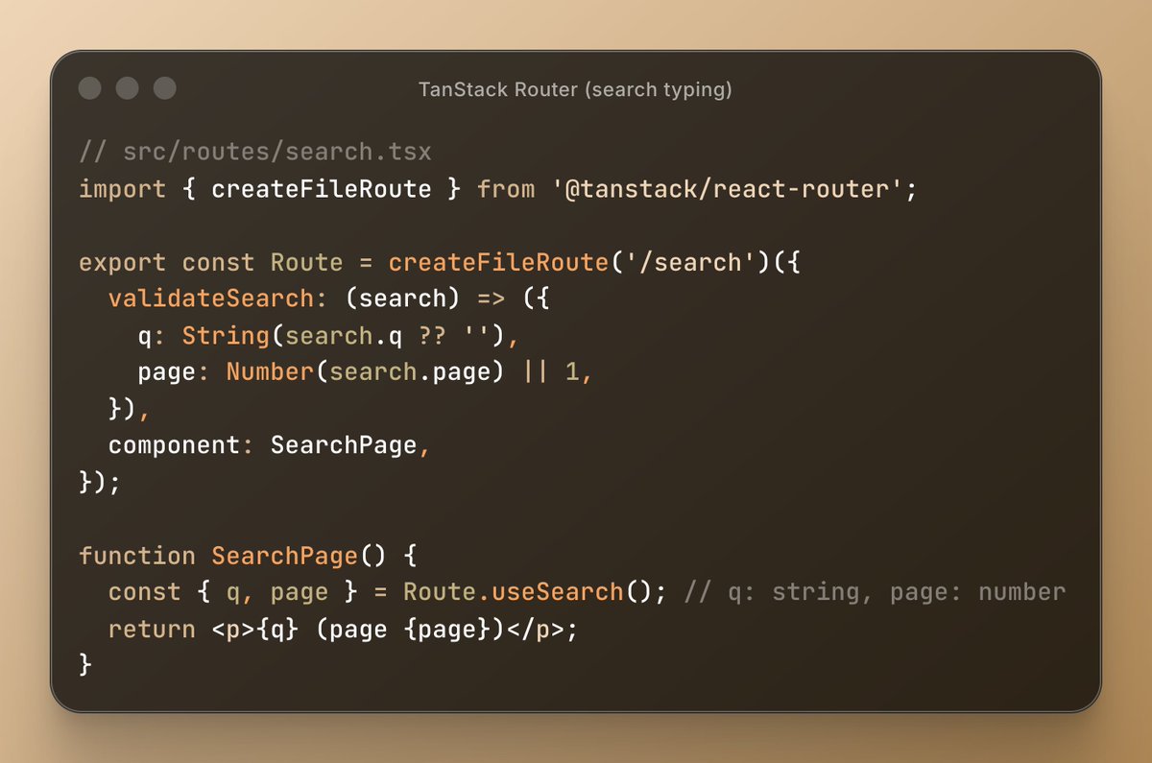Image resolution: width=1152 pixels, height=763 pixels.
Task: Click the 'component:' property name
Action: 181,445
